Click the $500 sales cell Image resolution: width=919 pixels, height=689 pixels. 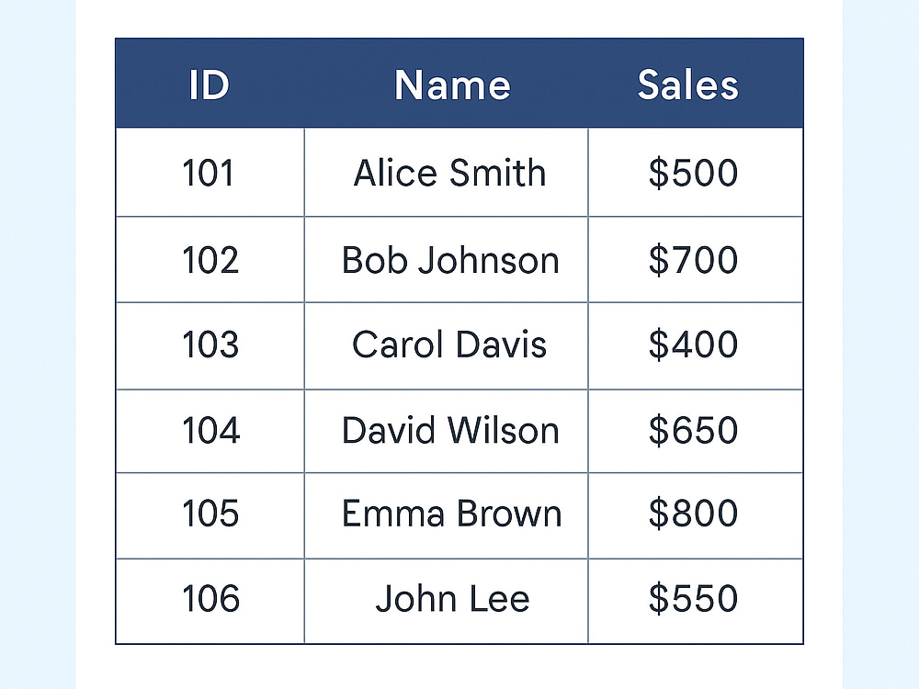pyautogui.click(x=696, y=173)
